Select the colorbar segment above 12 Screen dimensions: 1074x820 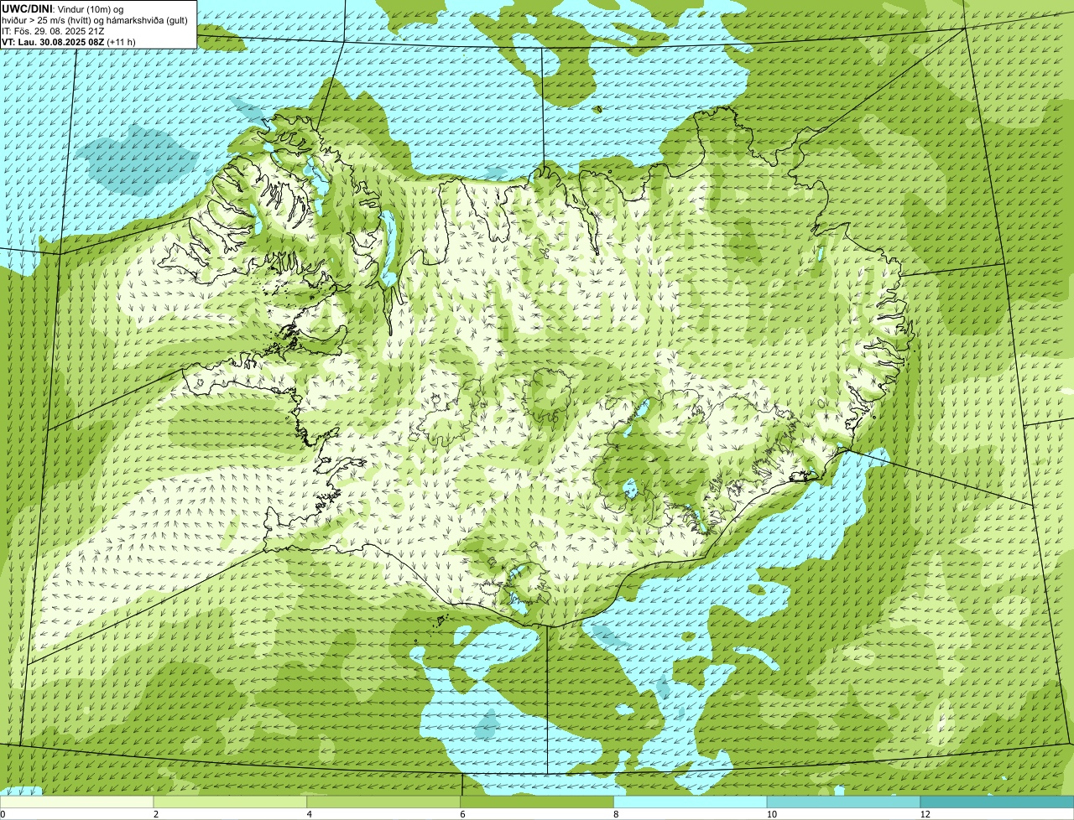tap(998, 802)
